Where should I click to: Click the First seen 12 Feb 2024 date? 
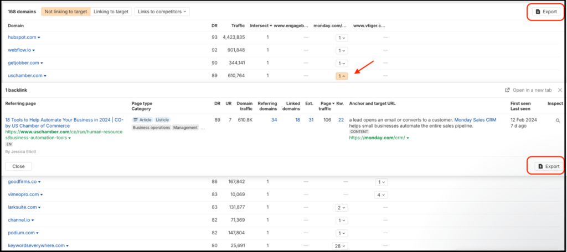[x=524, y=120]
